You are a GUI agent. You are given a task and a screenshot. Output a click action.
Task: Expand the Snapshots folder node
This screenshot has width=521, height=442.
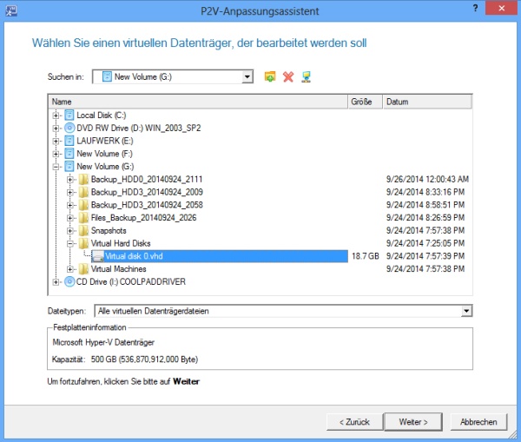click(x=69, y=231)
